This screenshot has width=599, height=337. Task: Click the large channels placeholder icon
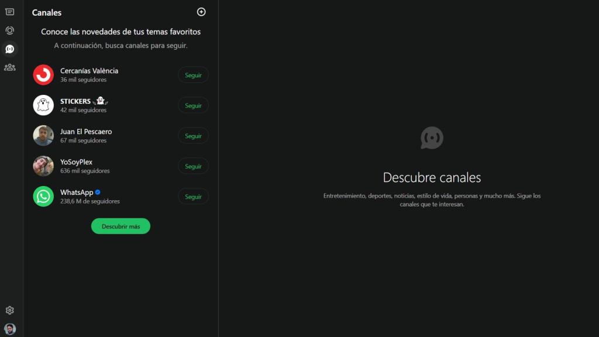coord(432,139)
